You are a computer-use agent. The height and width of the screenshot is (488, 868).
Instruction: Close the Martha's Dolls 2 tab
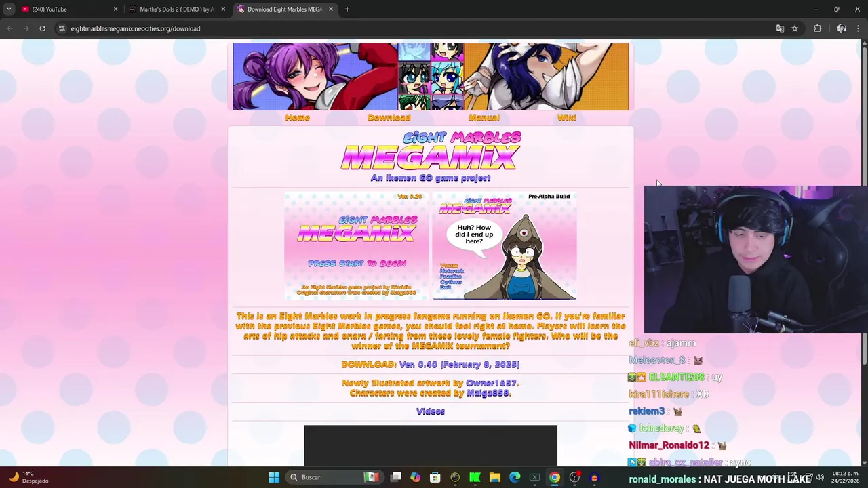coord(223,9)
